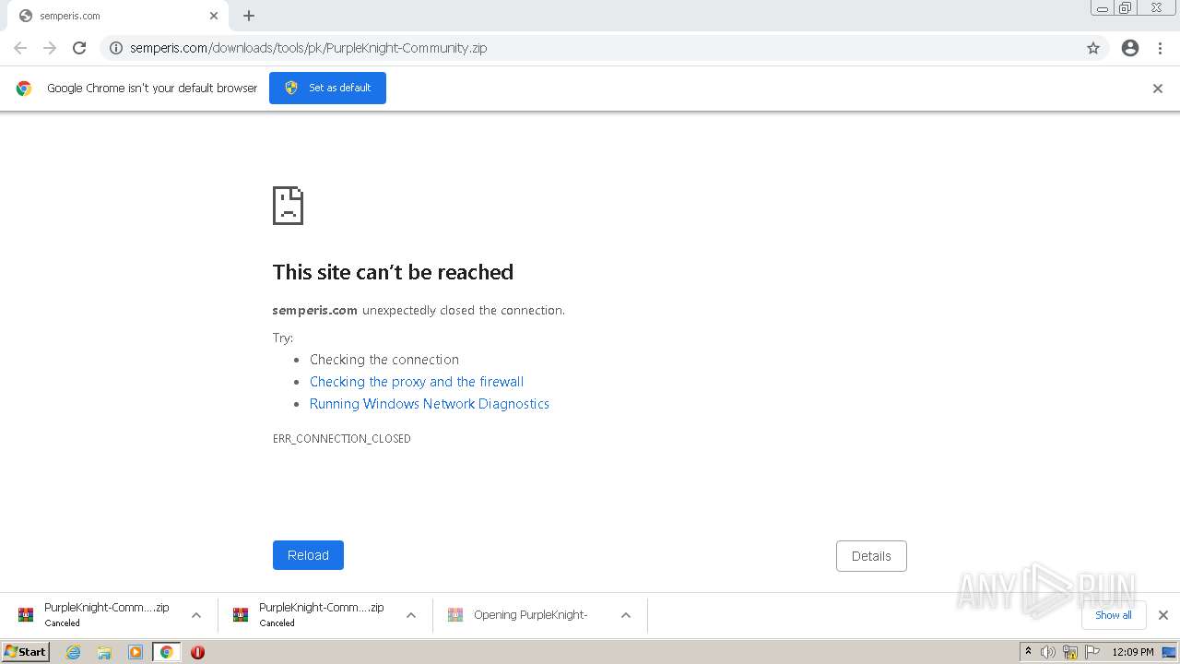This screenshot has height=664, width=1180.
Task: Expand options for first canceled download
Action: coord(196,615)
